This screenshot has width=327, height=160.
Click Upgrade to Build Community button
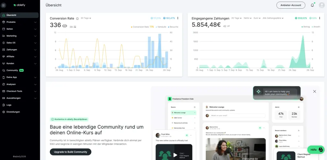[x=71, y=152]
